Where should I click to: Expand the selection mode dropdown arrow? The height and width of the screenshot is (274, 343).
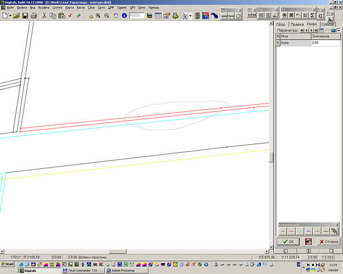pyautogui.click(x=190, y=16)
